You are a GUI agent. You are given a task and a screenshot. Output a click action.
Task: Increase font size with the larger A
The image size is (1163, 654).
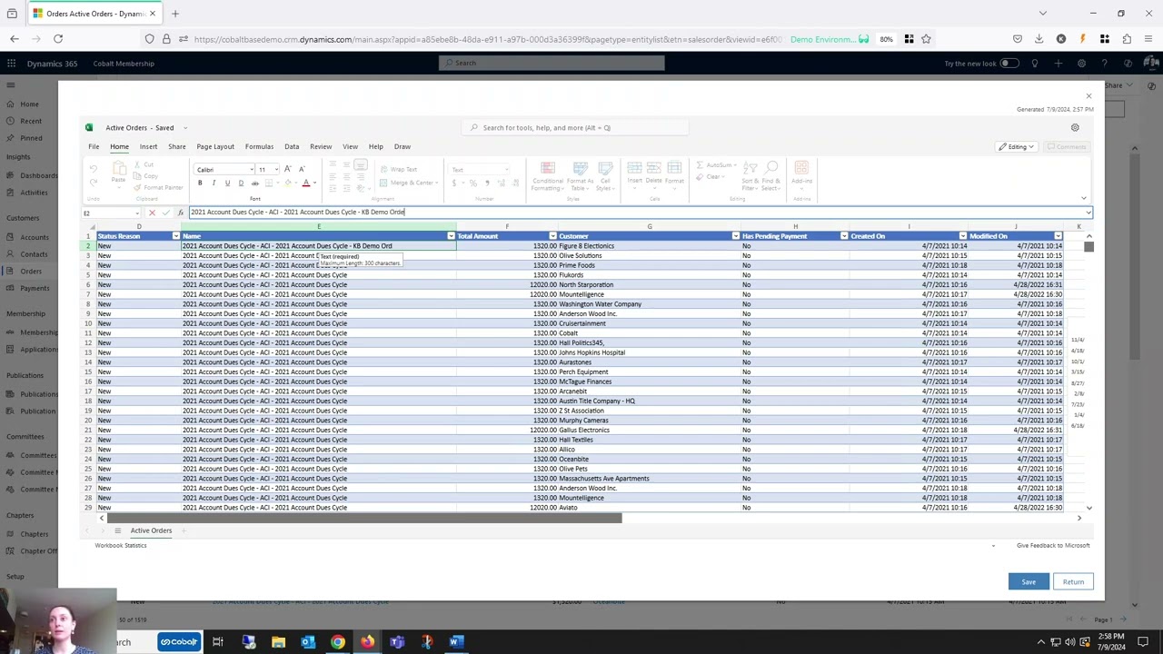click(x=288, y=169)
